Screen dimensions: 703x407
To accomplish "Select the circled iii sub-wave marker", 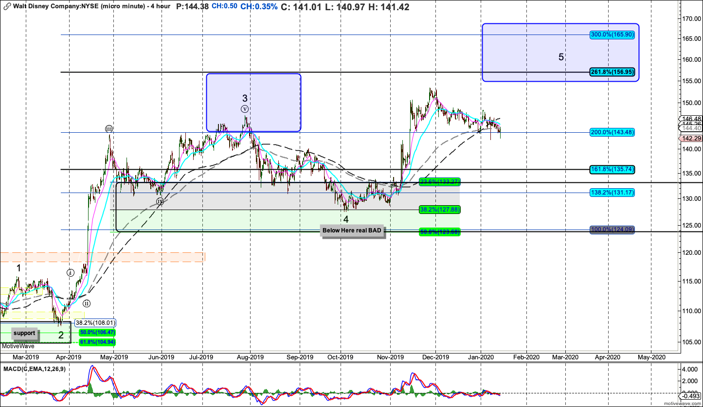I will pos(109,129).
